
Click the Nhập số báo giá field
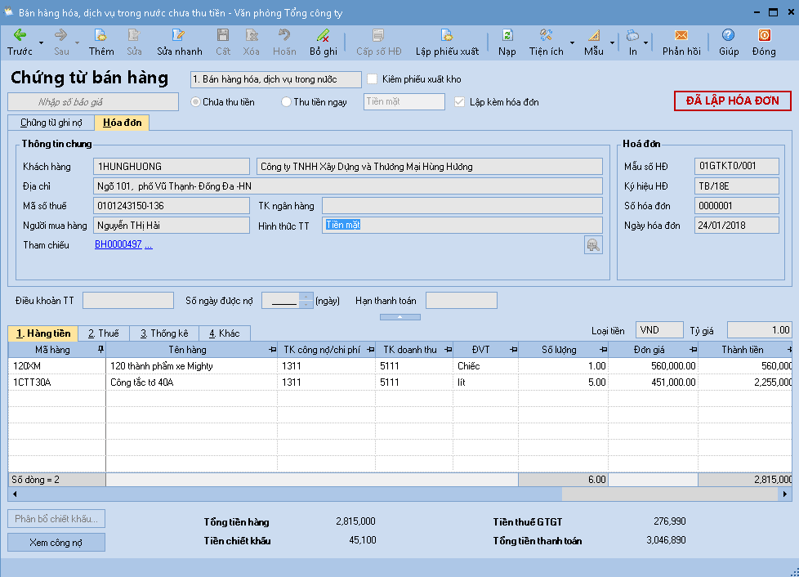coord(93,102)
